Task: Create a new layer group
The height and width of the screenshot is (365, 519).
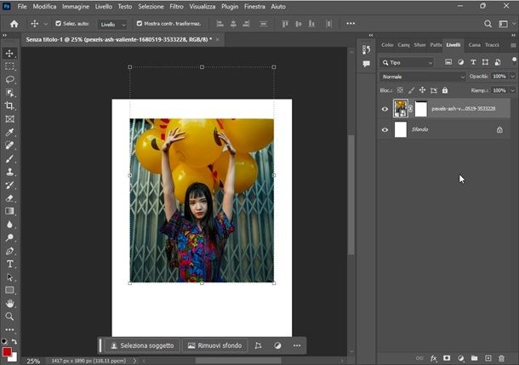Action: (474, 358)
